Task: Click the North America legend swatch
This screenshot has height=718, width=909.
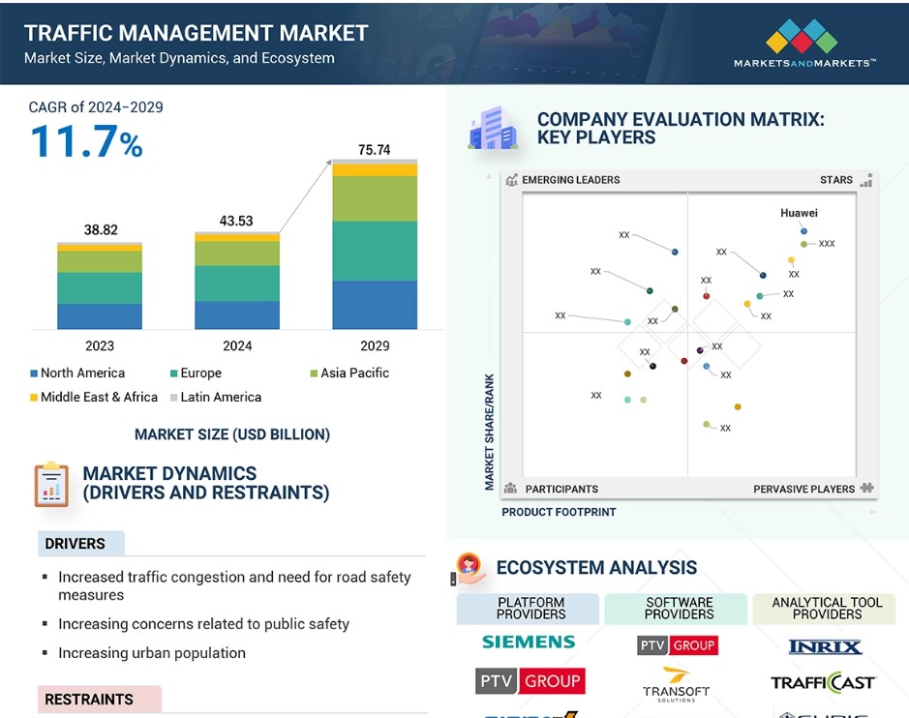Action: 34,374
